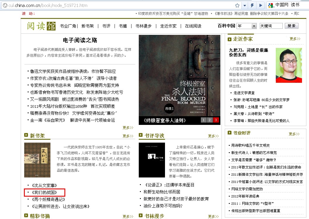
Task: Click the 书业时评 section header icon
Action: coord(229,132)
